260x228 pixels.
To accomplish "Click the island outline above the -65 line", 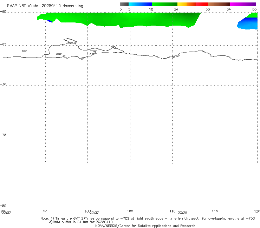I will (x=70, y=41).
